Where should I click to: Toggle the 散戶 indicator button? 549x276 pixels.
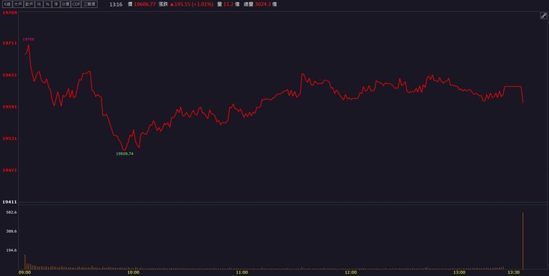click(x=29, y=4)
